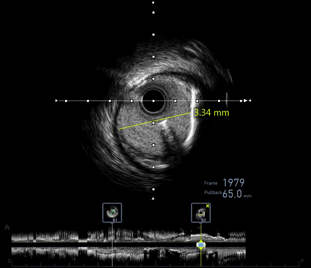Select the green diameter measurement line
This screenshot has height=268, width=311.
point(155,121)
